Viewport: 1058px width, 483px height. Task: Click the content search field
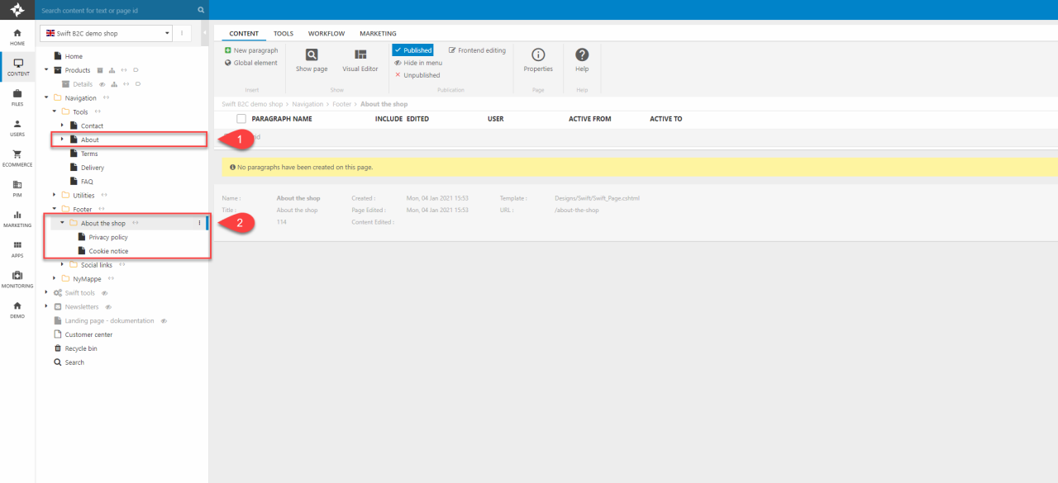[116, 11]
